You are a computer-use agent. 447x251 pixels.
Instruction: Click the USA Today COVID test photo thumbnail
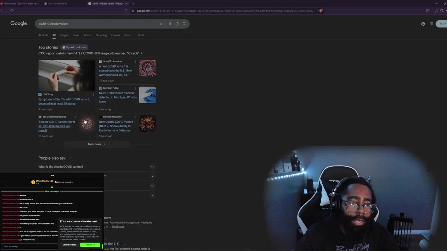(x=67, y=75)
